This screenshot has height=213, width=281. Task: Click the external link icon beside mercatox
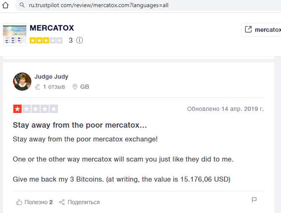pos(248,29)
